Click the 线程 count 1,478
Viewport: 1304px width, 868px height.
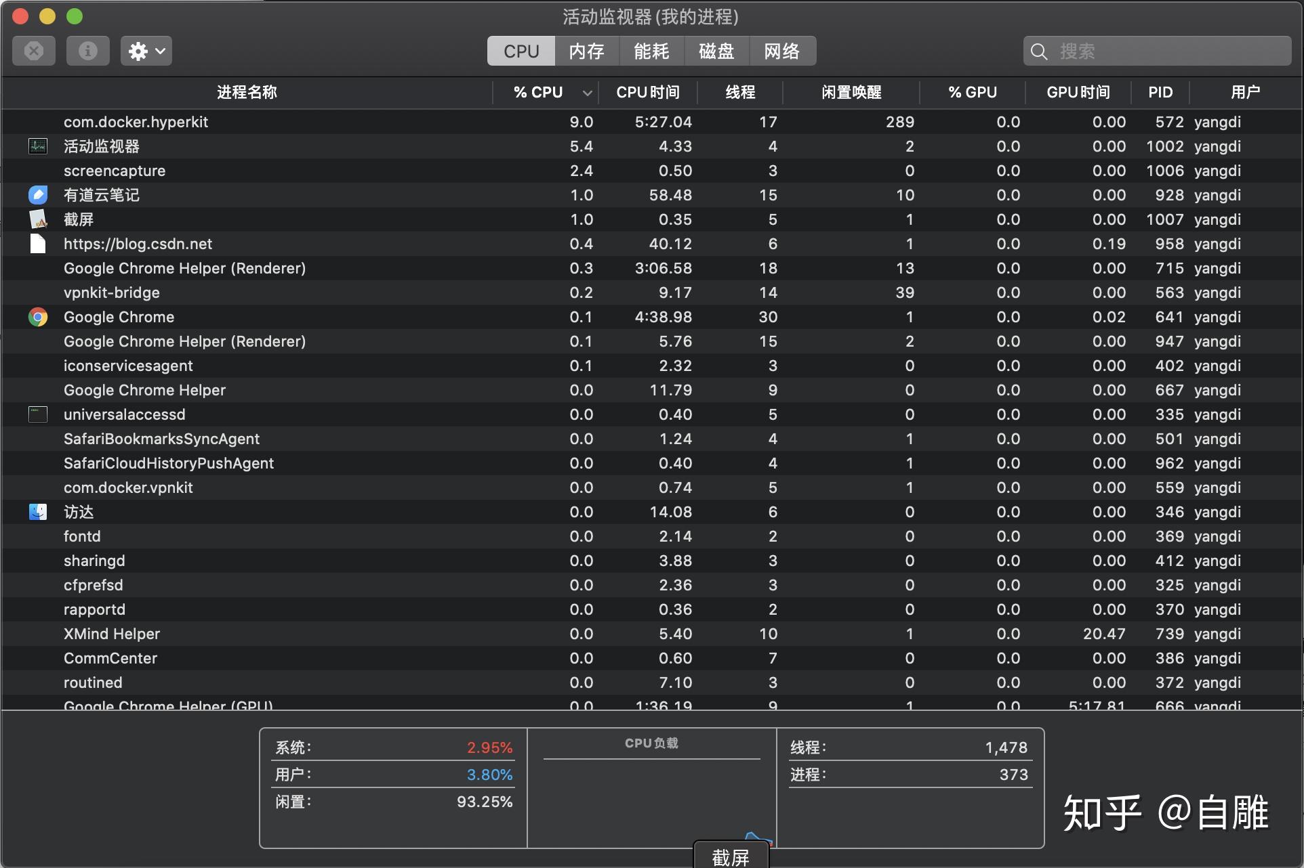coord(1006,747)
